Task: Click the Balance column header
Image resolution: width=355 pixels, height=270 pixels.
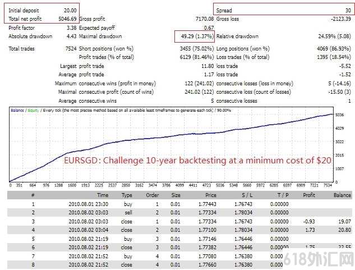Action: click(342, 195)
